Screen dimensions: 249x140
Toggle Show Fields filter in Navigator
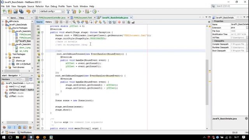click(x=9, y=127)
